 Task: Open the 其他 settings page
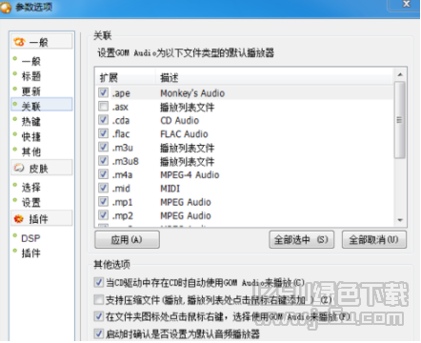[x=30, y=151]
